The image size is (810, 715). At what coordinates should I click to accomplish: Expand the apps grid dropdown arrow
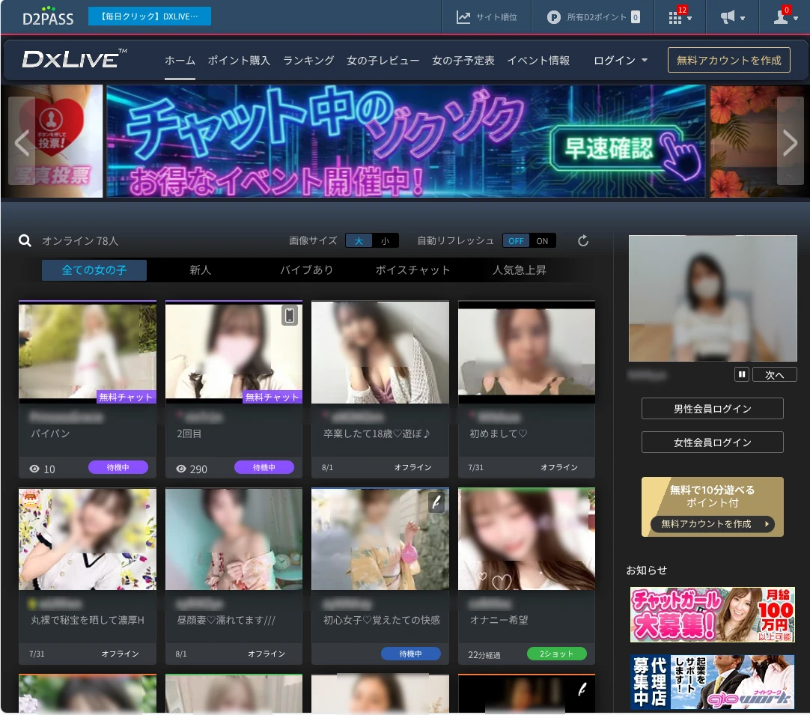689,18
